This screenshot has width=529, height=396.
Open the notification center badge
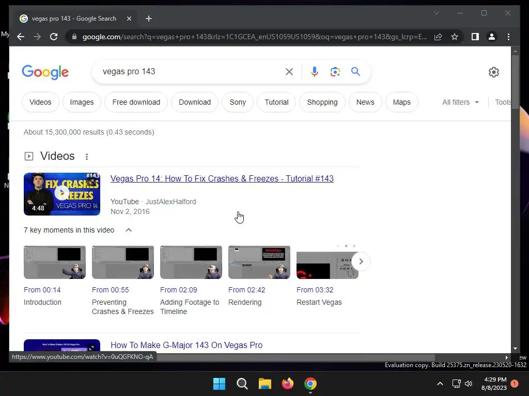pos(515,384)
